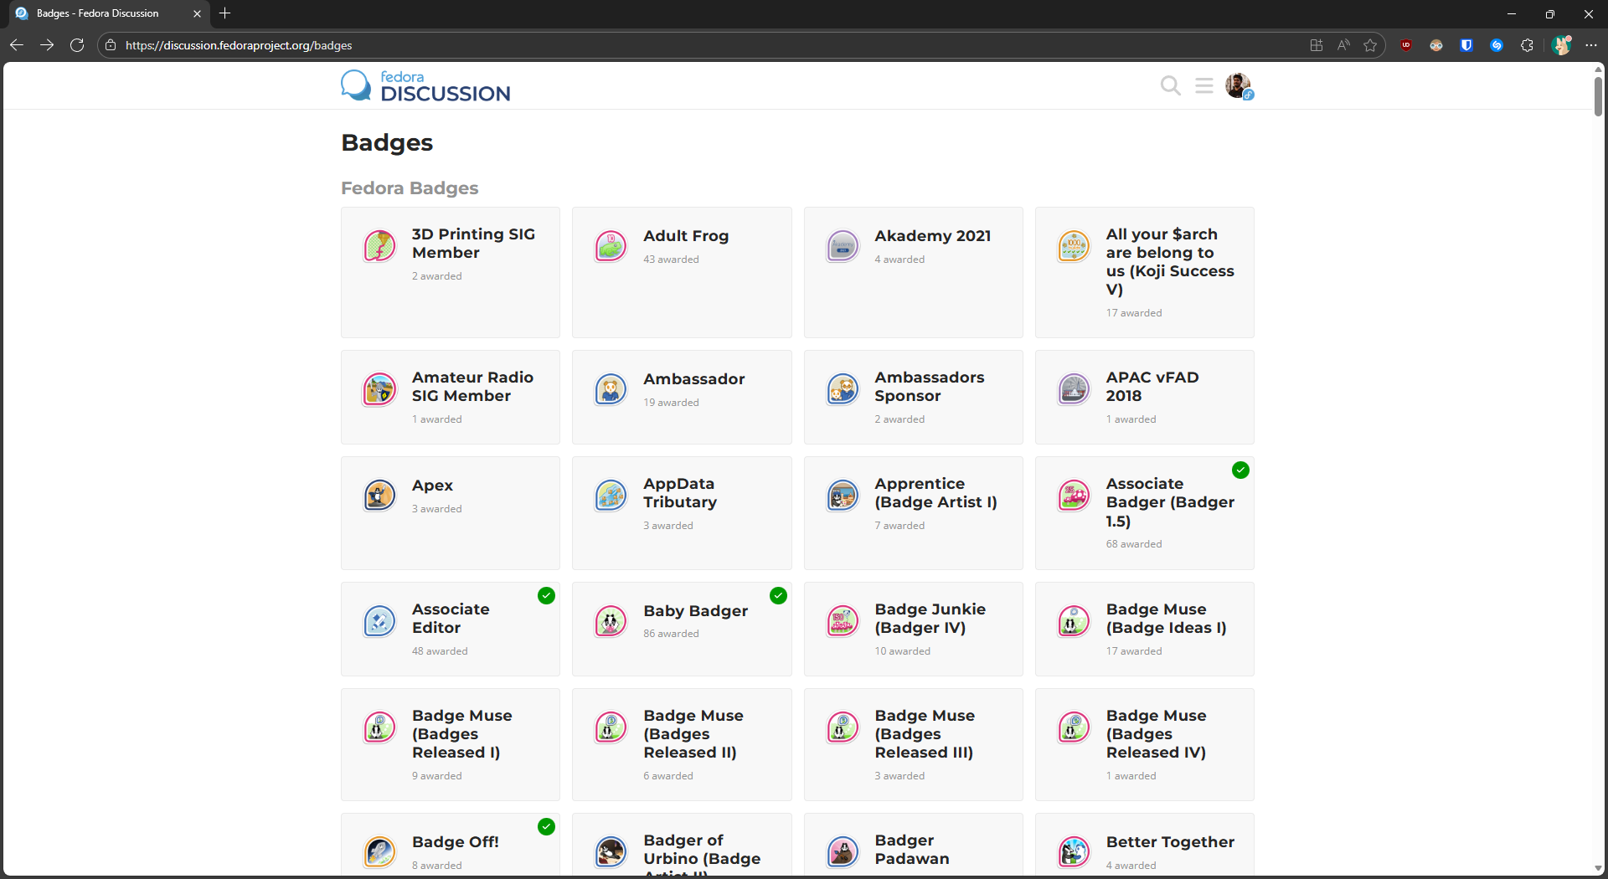
Task: Click the Badge Junkie badge icon
Action: coord(843,621)
